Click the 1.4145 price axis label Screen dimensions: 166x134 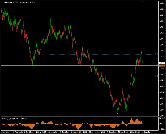[x=162, y=33]
